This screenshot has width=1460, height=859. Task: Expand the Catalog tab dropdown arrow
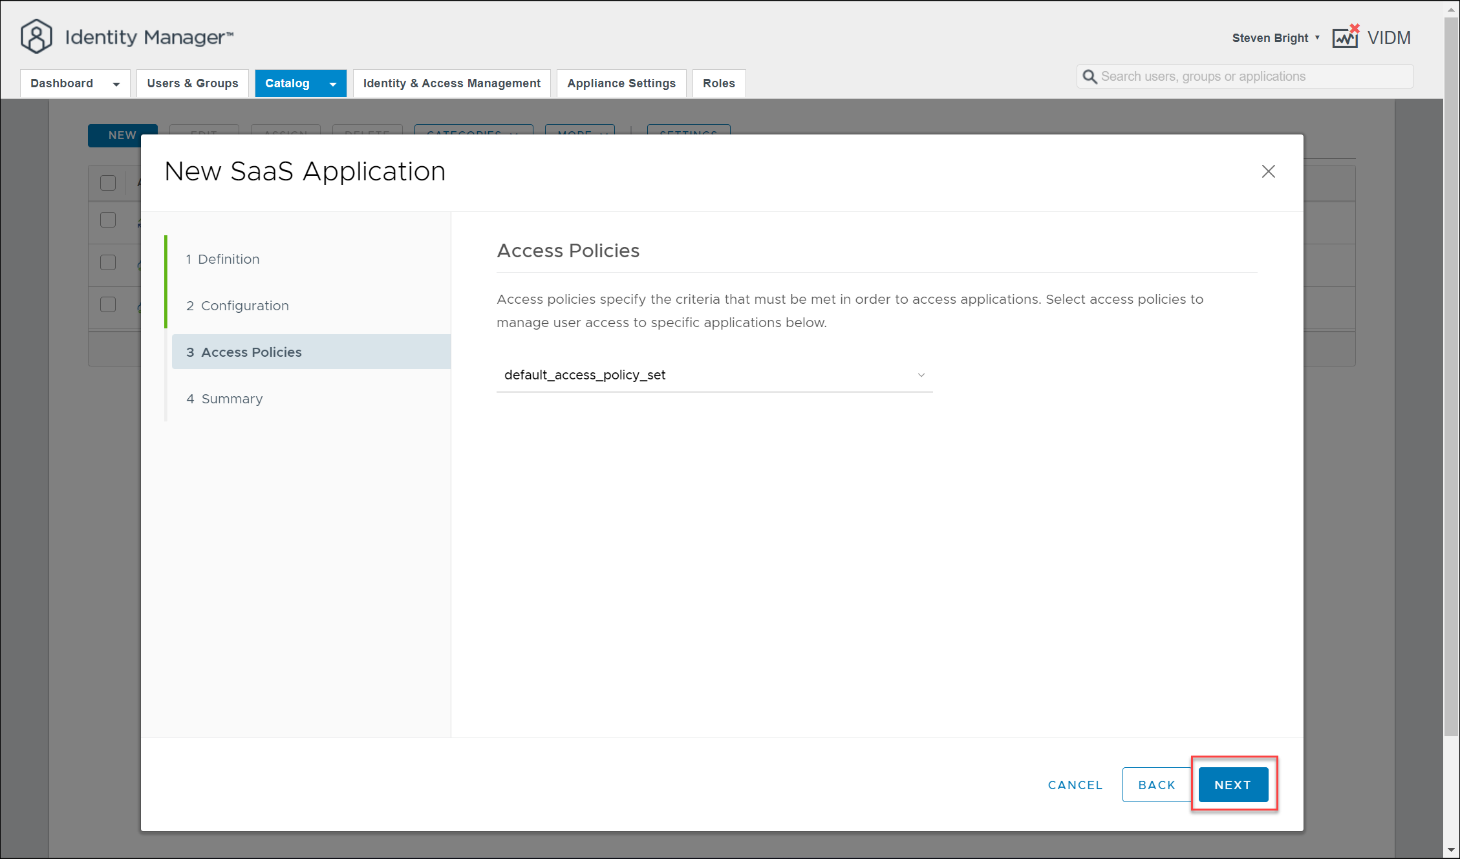pyautogui.click(x=333, y=84)
